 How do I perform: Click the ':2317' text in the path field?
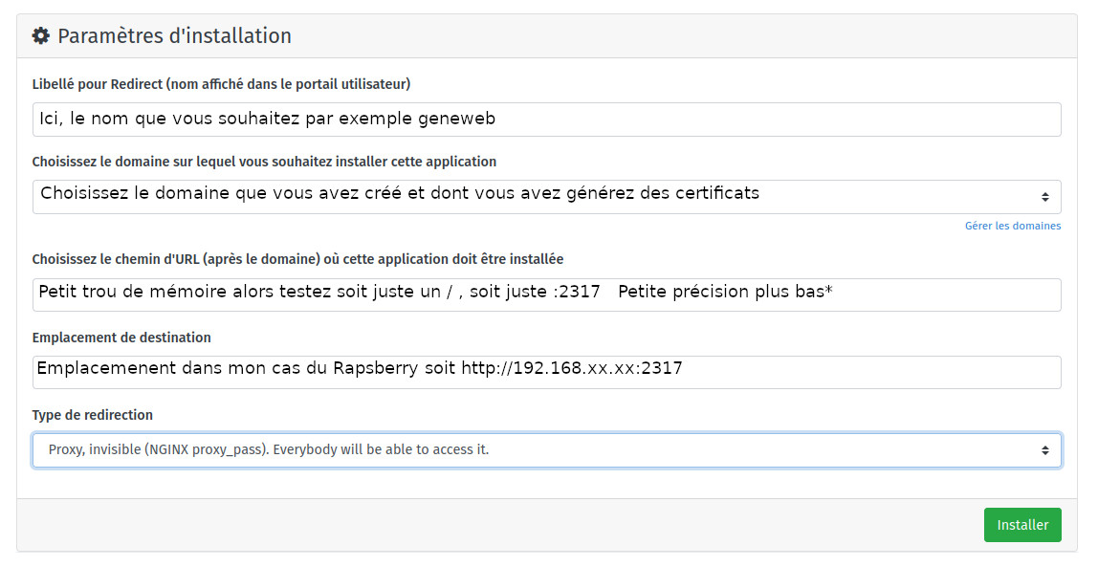(x=577, y=292)
